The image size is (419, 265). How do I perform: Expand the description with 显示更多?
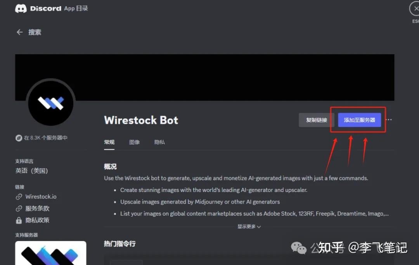pos(249,227)
